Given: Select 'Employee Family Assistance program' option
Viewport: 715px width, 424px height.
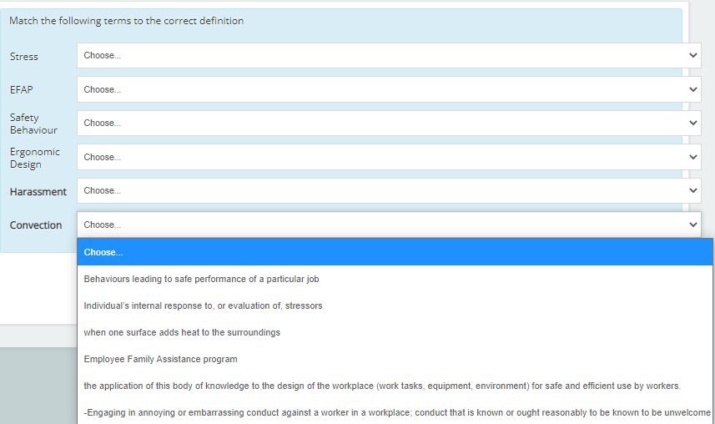Looking at the screenshot, I should tap(395, 359).
